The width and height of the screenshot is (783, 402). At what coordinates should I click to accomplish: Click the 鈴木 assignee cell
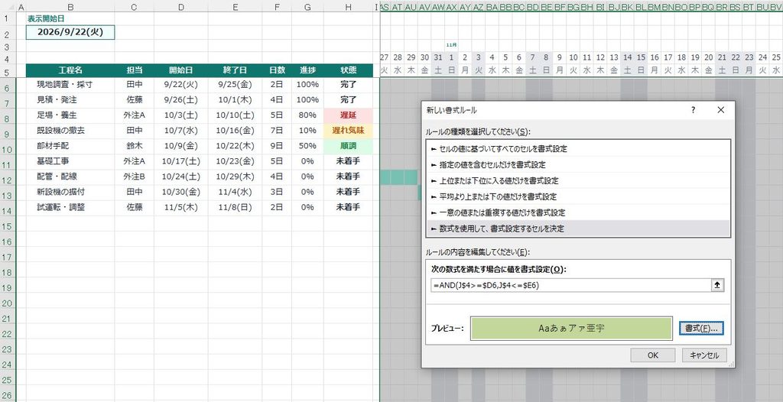135,146
